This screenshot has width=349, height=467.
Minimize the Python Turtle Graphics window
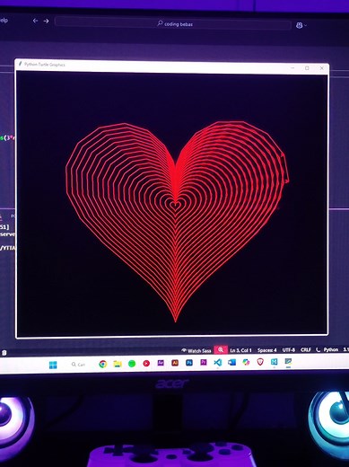point(292,68)
